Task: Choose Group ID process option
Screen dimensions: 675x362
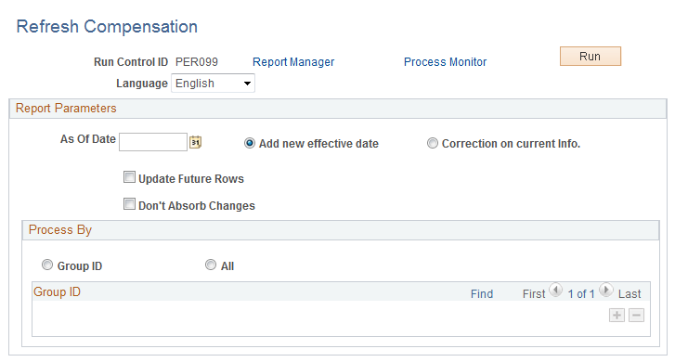Action: tap(47, 265)
